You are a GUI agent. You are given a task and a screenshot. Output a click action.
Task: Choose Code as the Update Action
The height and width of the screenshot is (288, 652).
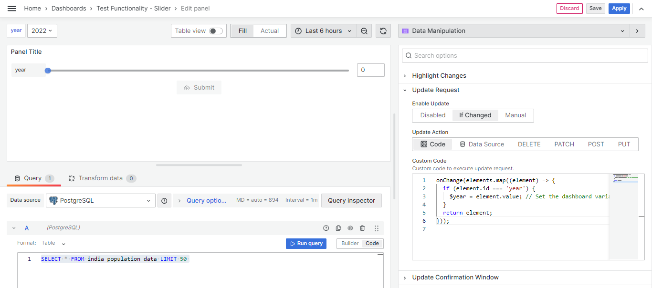click(433, 144)
